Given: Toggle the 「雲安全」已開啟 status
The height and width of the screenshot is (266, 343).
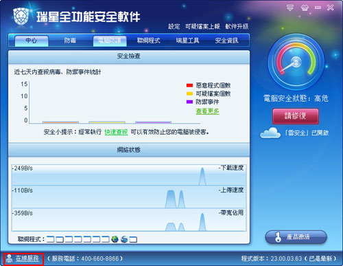Looking at the screenshot, I should [x=307, y=133].
